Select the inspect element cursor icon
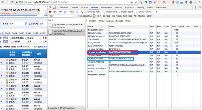The image size is (202, 110). pos(50,7)
